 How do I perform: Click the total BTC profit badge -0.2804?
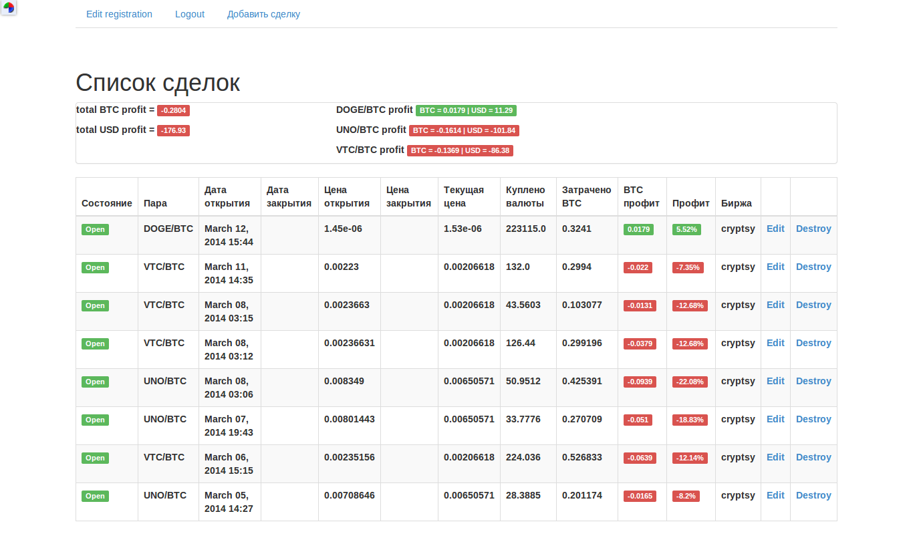point(173,111)
